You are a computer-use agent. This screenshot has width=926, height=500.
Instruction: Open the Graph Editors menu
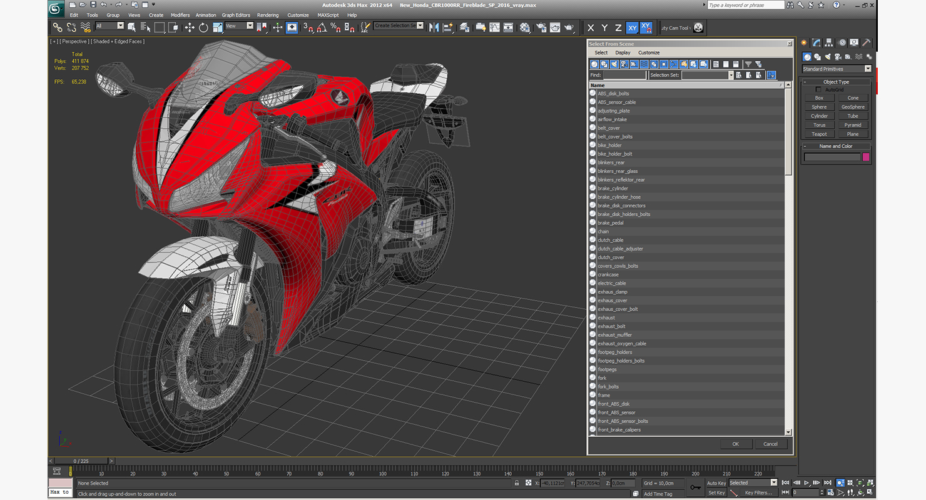coord(236,15)
